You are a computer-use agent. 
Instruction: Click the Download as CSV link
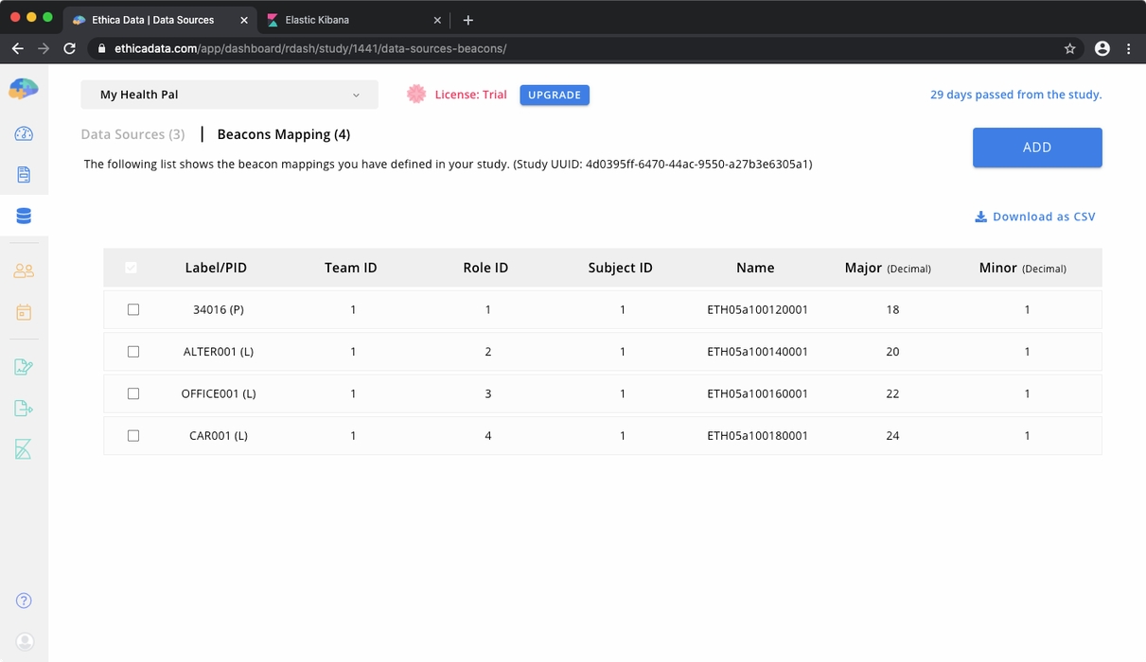click(1034, 217)
